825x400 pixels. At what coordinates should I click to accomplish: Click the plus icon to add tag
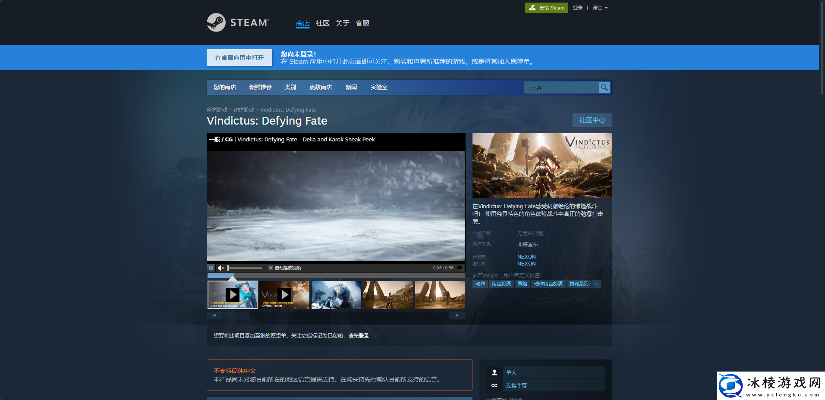click(597, 284)
